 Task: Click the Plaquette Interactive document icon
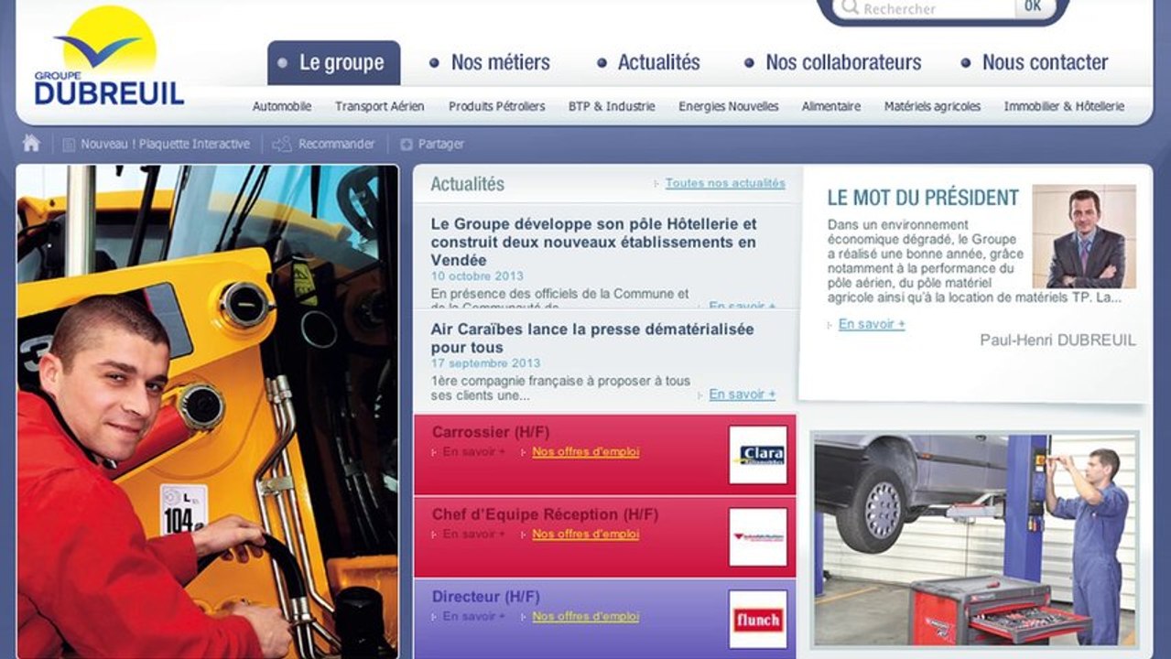pos(69,145)
